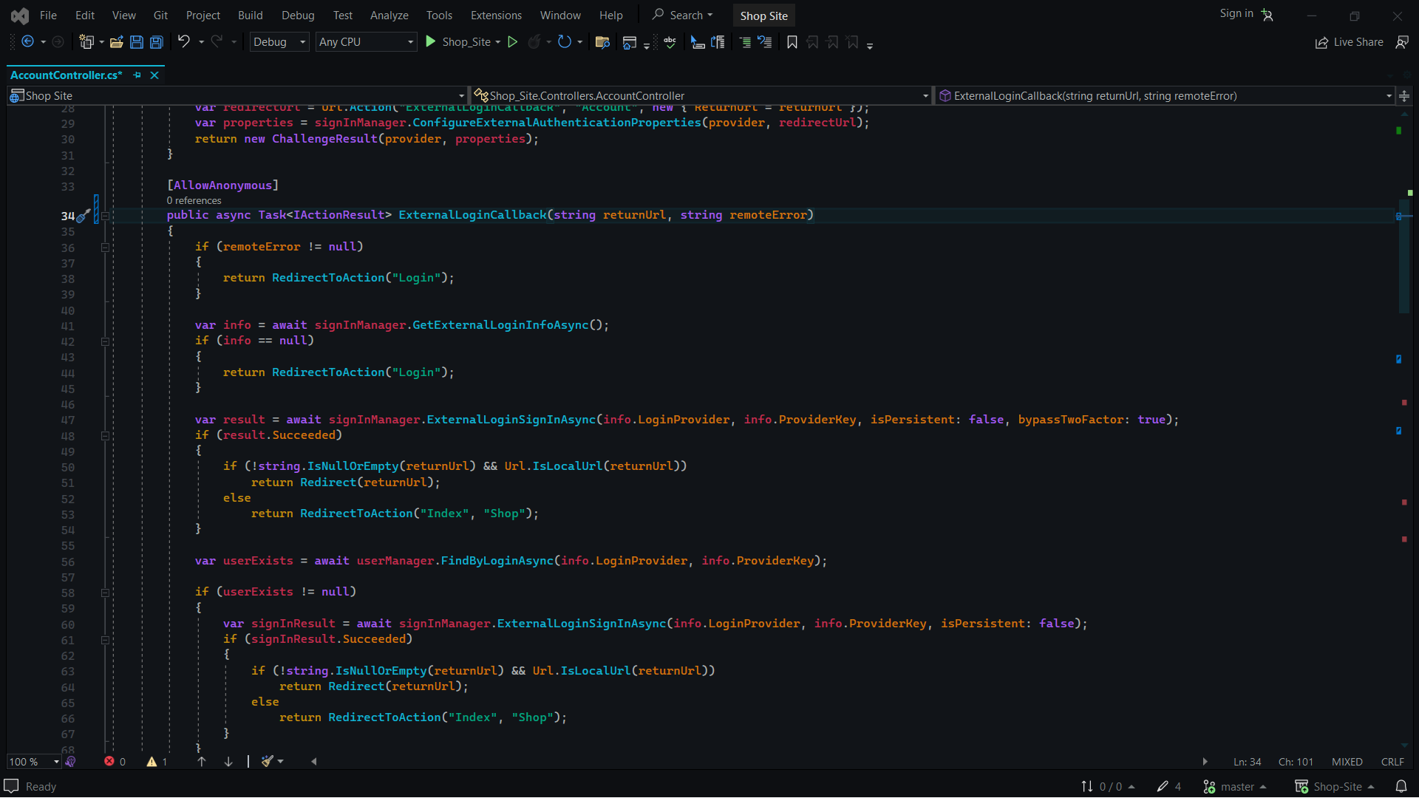Collapse the if (result.Succeeded) block
This screenshot has width=1419, height=798.
click(x=105, y=436)
